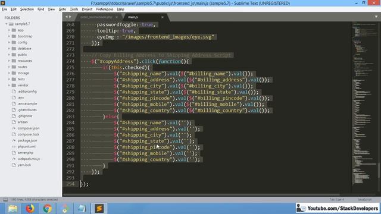Open Google Chrome from the taskbar
Viewport: 381px width, 214px height.
[x=48, y=208]
